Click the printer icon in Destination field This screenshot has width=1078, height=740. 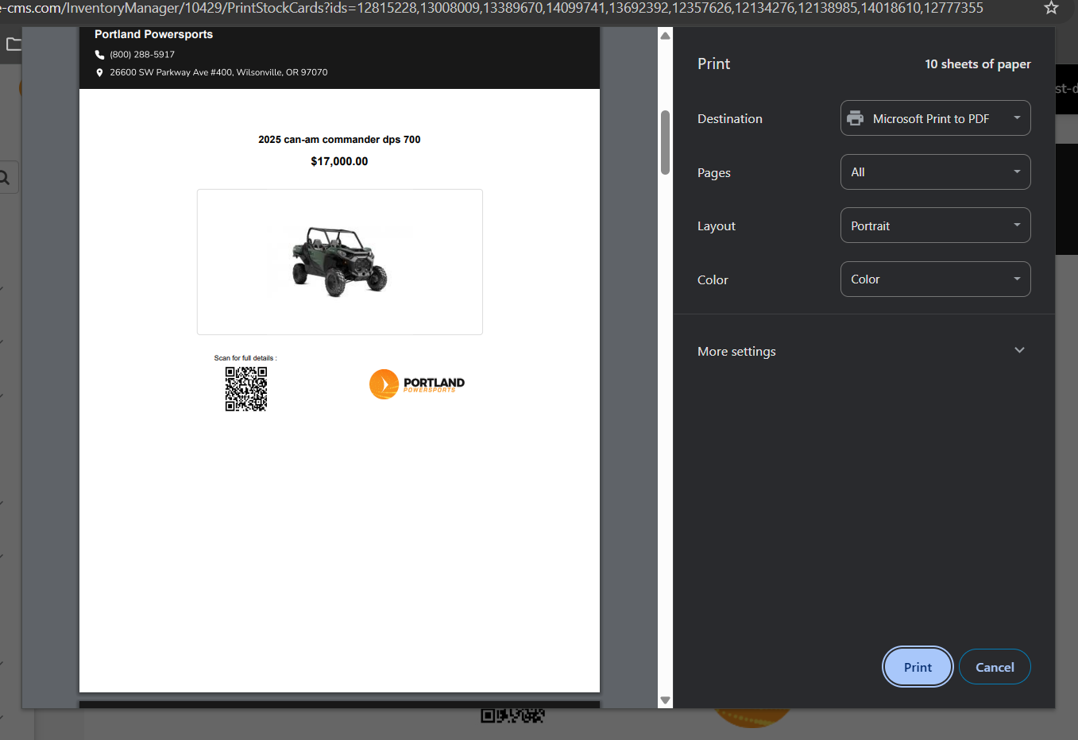coord(856,118)
